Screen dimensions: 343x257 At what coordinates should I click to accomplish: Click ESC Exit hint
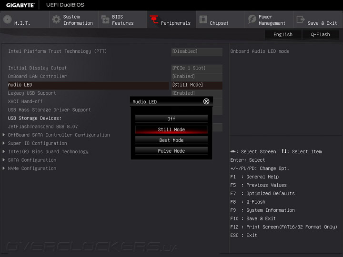(x=244, y=236)
